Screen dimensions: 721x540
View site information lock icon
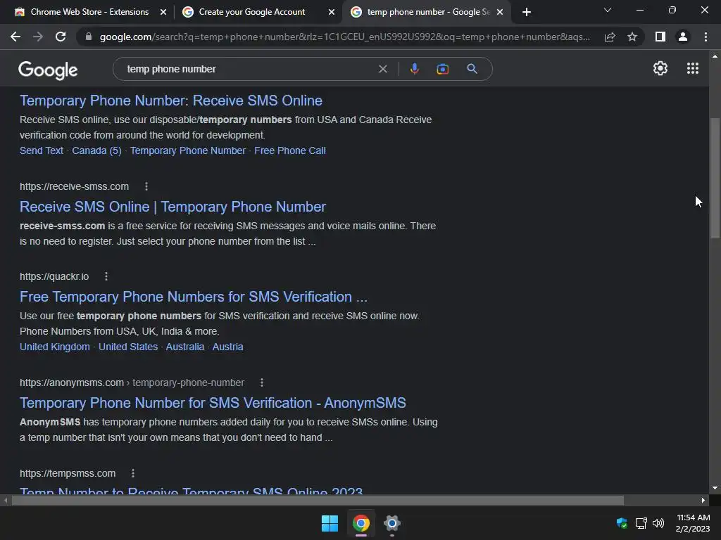[89, 37]
